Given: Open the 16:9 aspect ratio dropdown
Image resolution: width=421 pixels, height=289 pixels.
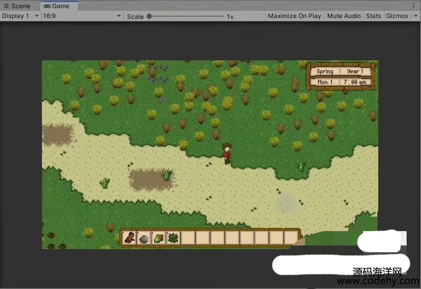Looking at the screenshot, I should click(82, 16).
